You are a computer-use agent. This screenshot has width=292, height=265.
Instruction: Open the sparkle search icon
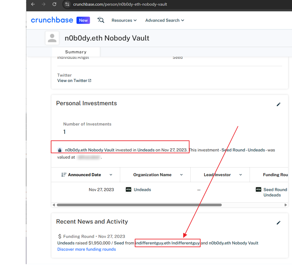coord(101,20)
